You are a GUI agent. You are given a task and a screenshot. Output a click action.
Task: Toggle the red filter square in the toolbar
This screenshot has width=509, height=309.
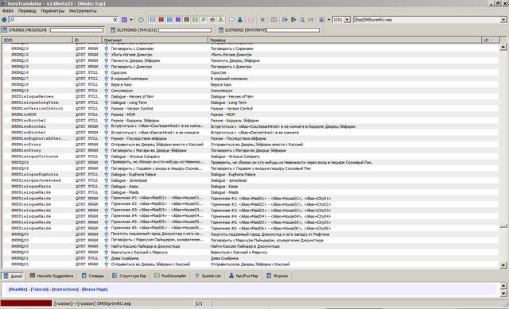pyautogui.click(x=161, y=20)
